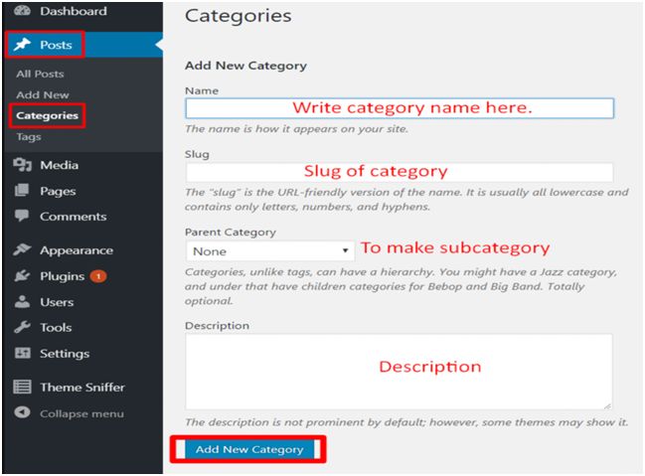Screen dimensions: 645x476
Task: Click the Plugins plug icon
Action: [x=22, y=276]
